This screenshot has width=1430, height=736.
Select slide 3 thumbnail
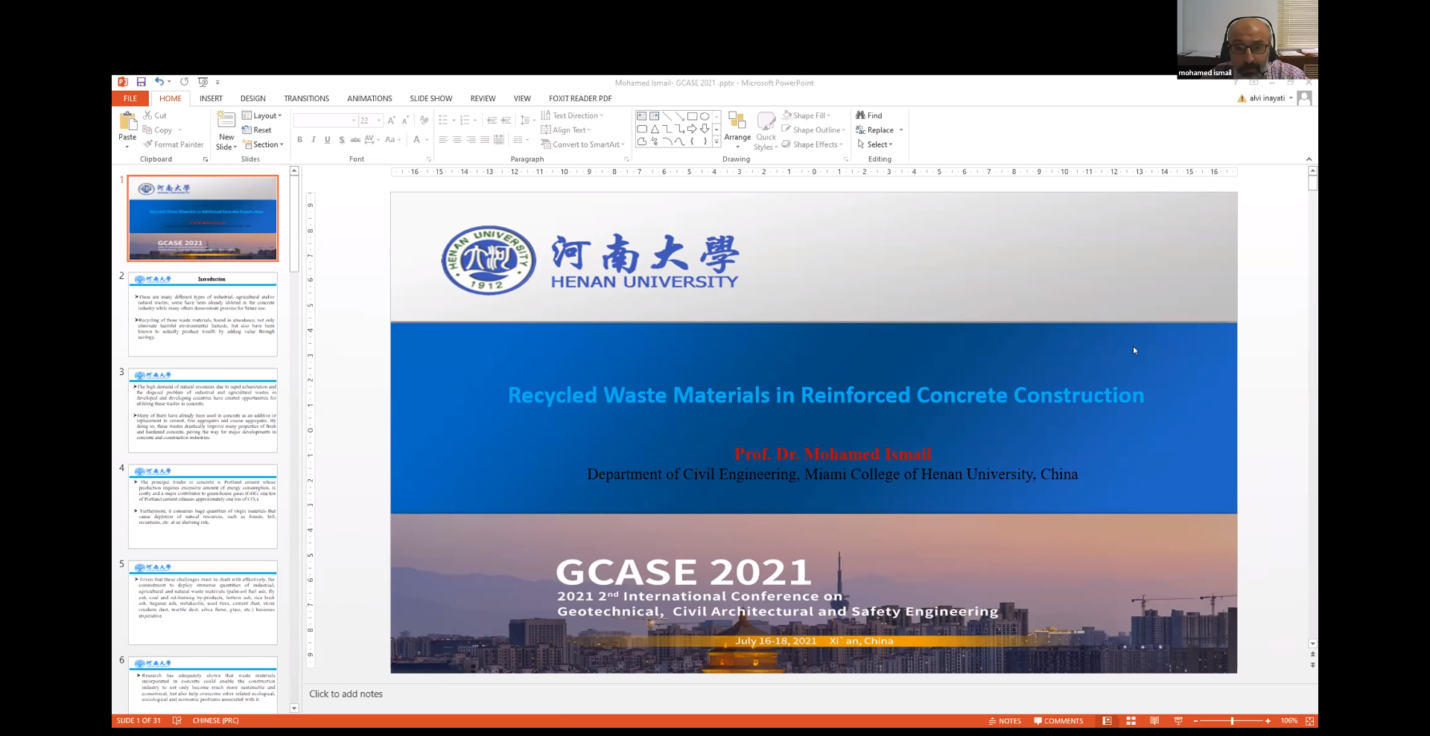pos(203,410)
